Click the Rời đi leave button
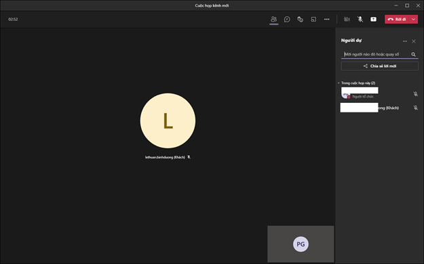424x264 pixels. coord(397,19)
